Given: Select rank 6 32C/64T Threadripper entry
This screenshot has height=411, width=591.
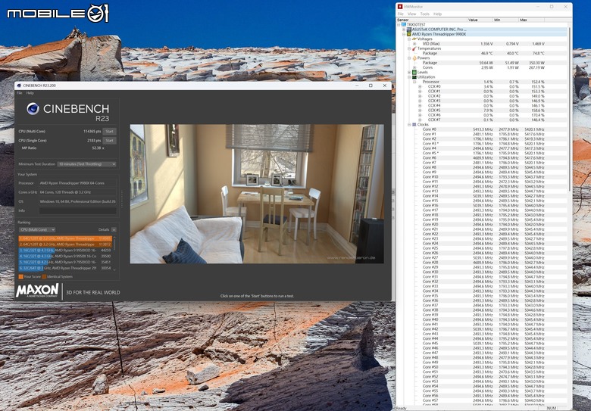Looking at the screenshot, I should coord(65,269).
